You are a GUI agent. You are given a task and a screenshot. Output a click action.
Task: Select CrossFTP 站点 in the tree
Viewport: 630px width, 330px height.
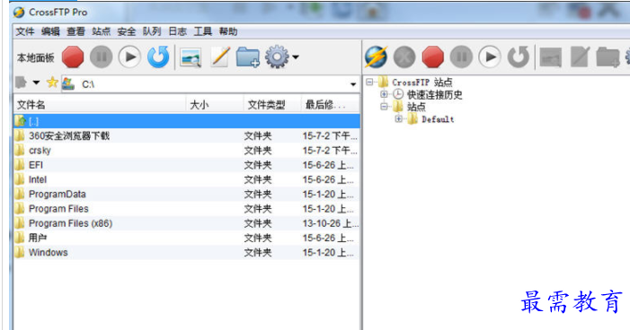click(422, 82)
